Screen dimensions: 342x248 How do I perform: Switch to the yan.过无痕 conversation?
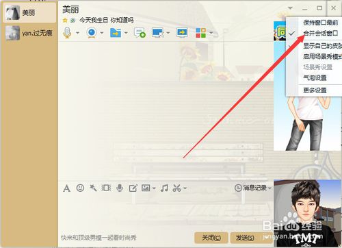[29, 33]
